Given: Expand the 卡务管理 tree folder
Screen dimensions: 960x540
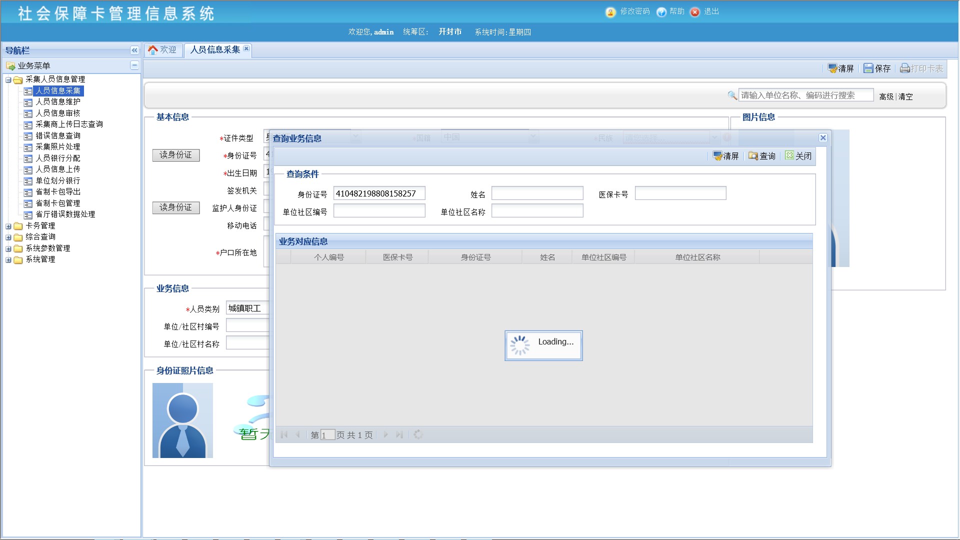Looking at the screenshot, I should [8, 226].
